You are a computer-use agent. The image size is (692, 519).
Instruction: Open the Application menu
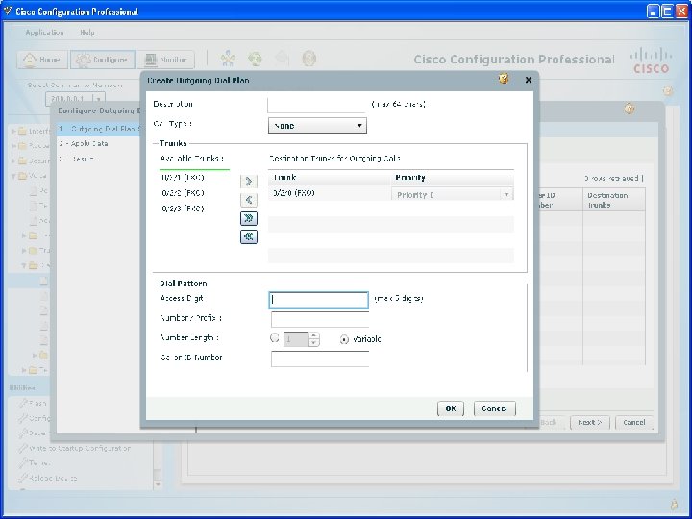[x=44, y=33]
